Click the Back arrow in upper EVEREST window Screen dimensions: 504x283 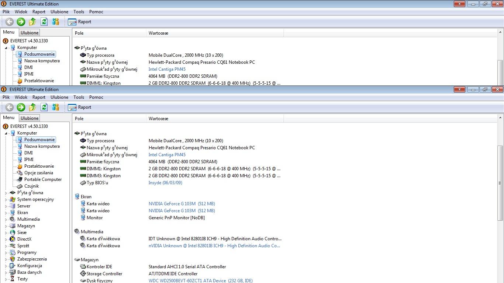click(x=10, y=22)
